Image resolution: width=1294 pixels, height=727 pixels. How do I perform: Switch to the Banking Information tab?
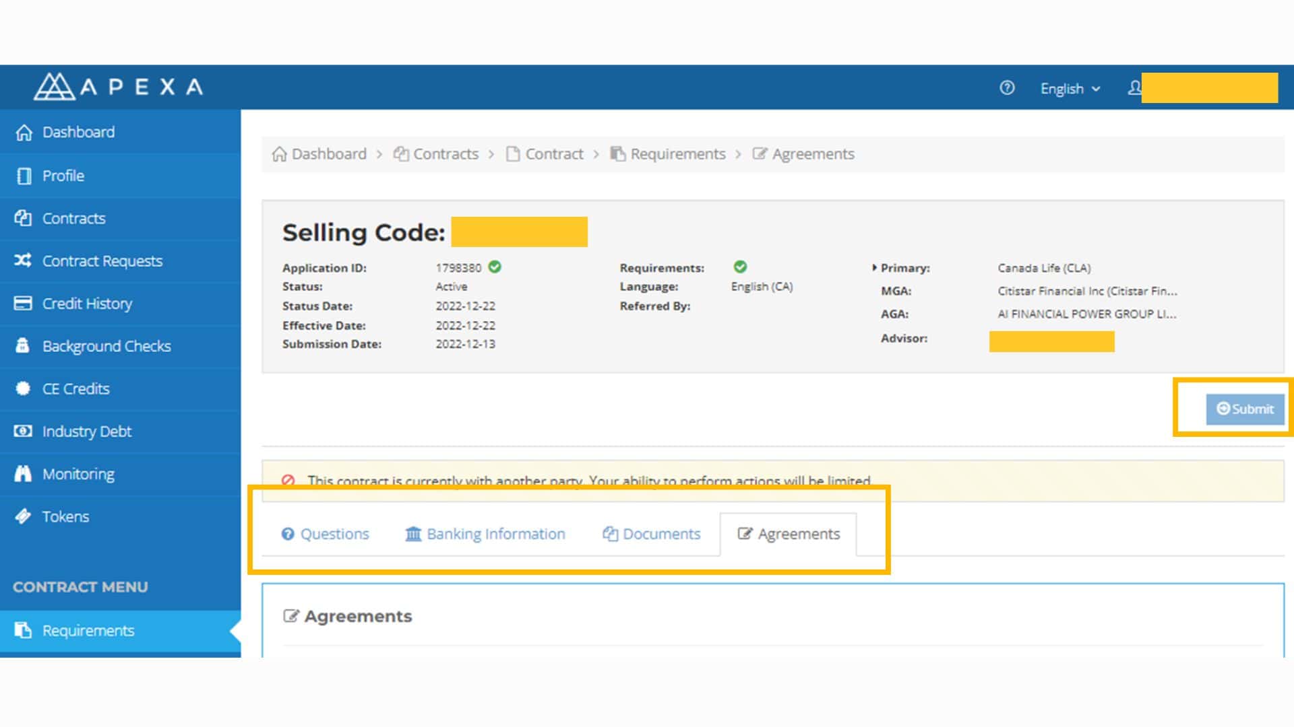point(486,534)
